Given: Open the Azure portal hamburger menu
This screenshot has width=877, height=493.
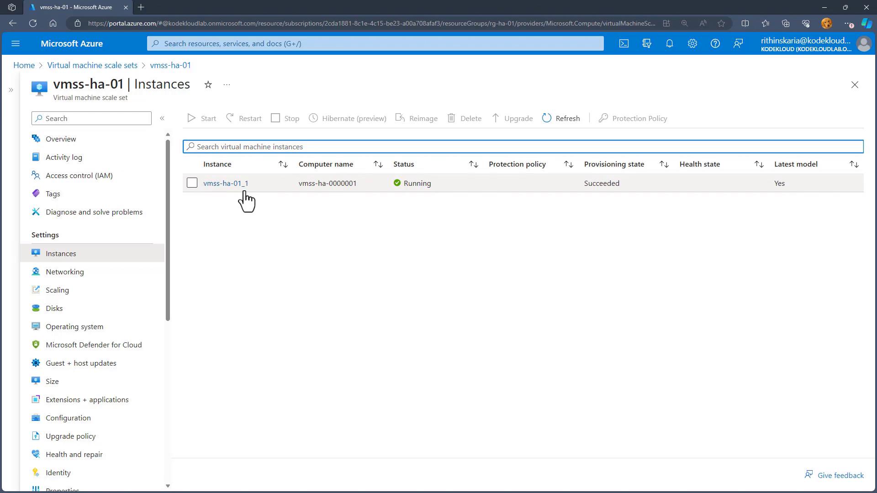Looking at the screenshot, I should point(16,43).
